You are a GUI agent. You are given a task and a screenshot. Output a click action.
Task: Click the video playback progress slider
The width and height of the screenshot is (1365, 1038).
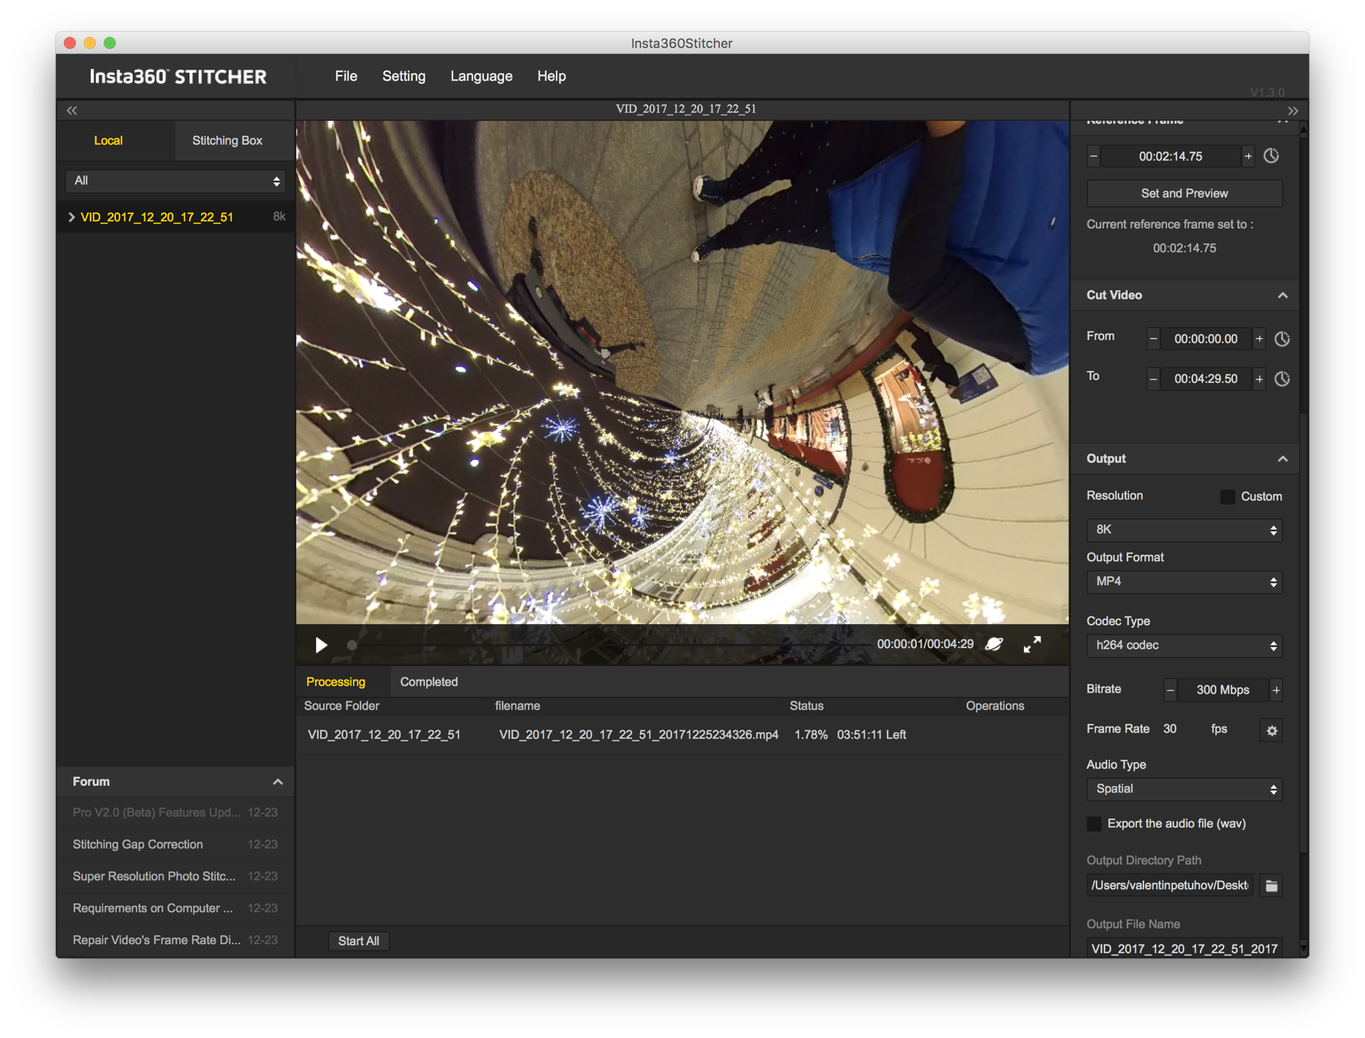click(x=607, y=645)
